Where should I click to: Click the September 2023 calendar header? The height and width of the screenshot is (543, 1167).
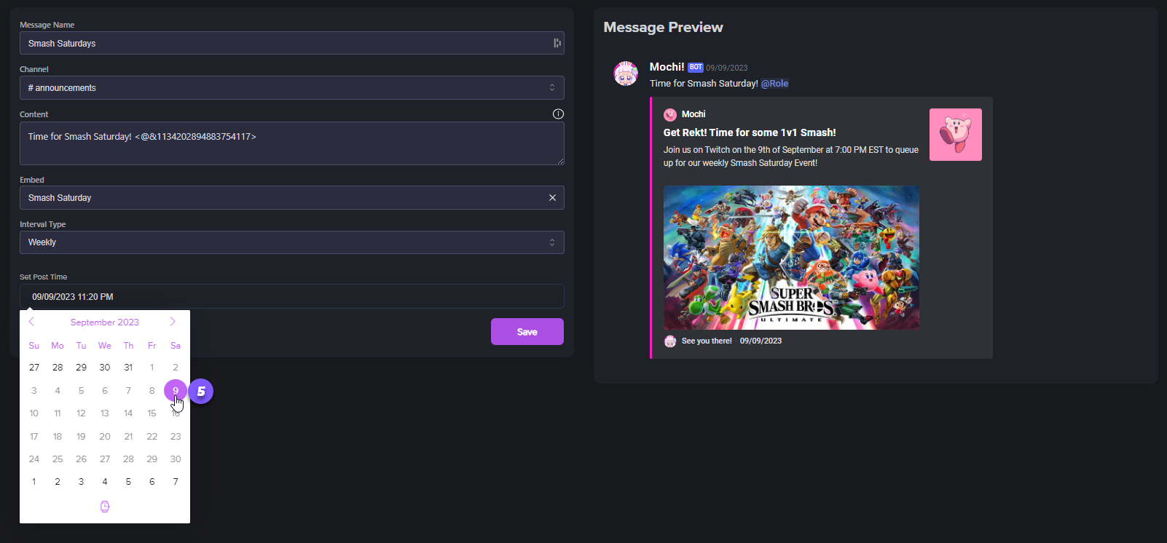click(104, 322)
